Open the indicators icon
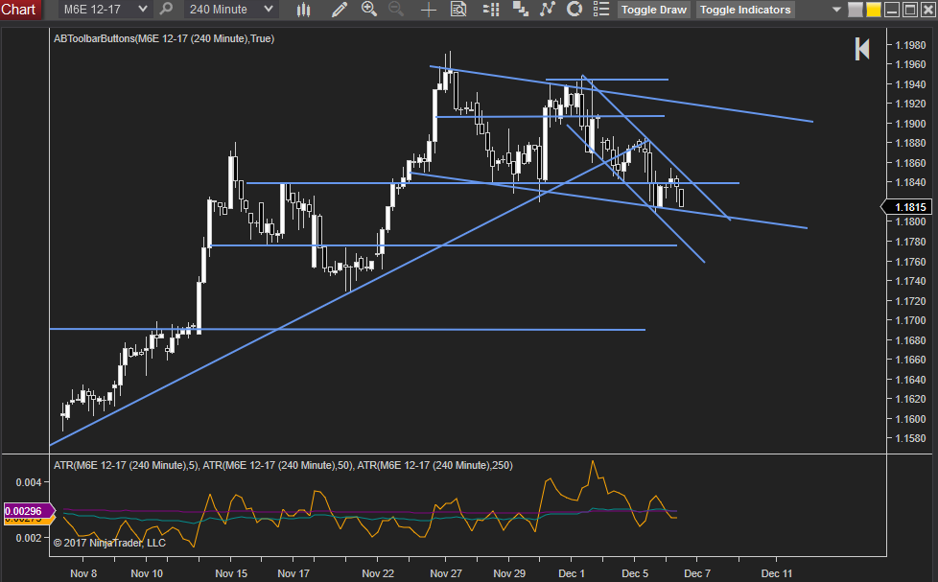This screenshot has height=582, width=938. 548,9
